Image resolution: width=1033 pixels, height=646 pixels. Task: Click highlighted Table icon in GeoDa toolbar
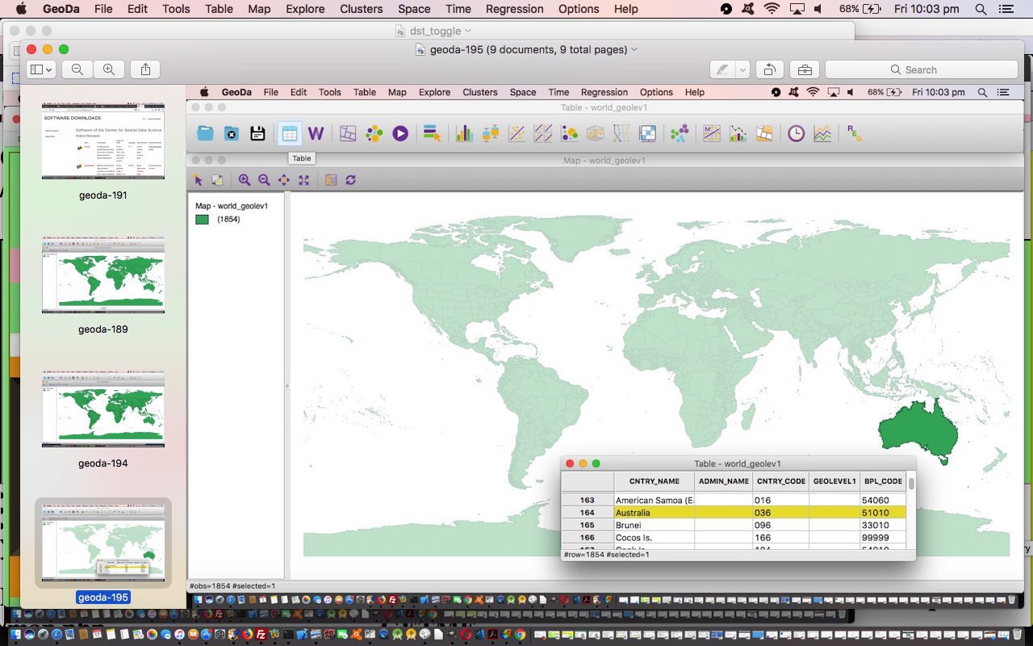[290, 133]
